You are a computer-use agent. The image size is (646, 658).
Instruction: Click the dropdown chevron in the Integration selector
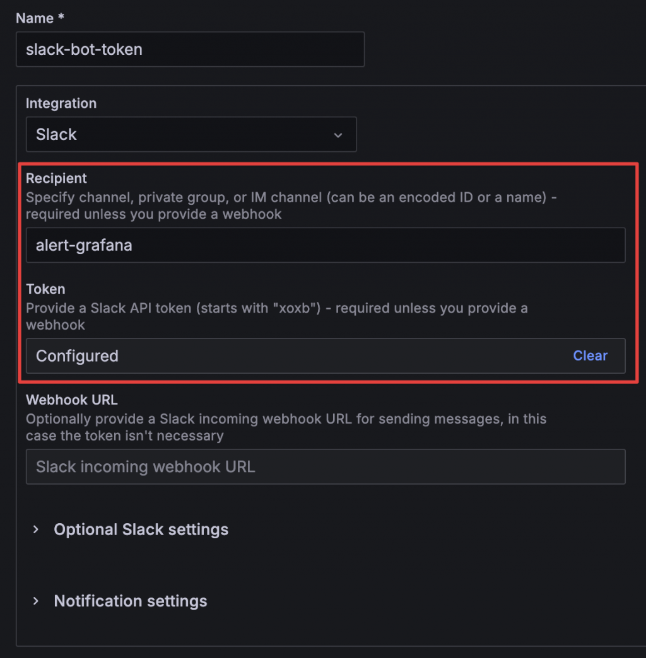(338, 135)
